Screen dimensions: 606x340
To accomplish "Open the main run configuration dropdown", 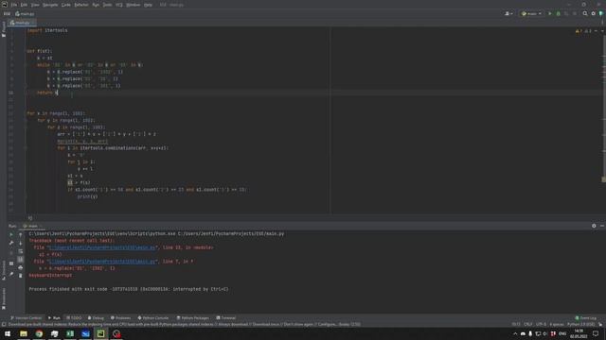I will click(531, 14).
